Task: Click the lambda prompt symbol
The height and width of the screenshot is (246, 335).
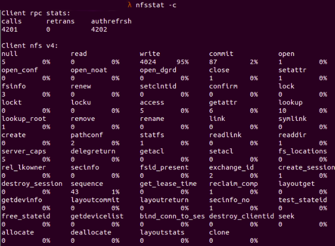Action: coord(130,5)
